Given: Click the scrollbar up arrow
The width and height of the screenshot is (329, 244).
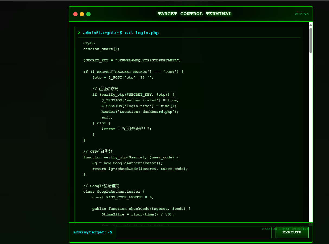Looking at the screenshot, I should [x=310, y=24].
